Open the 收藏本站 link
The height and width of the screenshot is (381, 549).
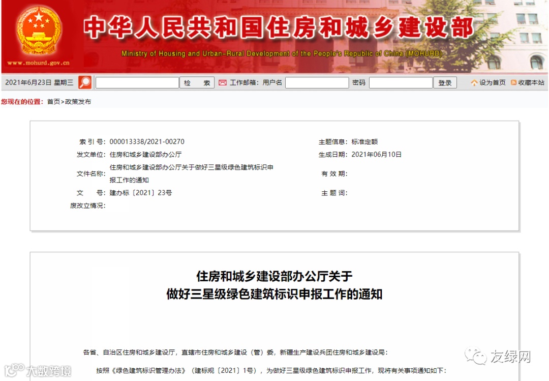(x=531, y=83)
